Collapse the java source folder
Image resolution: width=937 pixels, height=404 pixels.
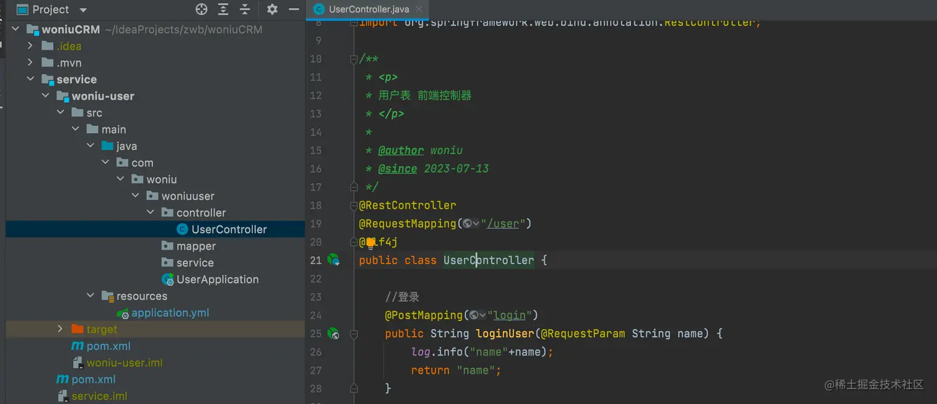point(90,146)
